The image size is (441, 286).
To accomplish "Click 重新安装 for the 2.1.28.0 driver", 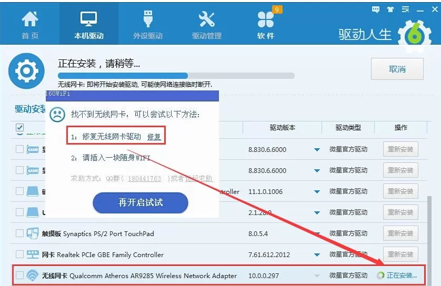I will [x=400, y=212].
